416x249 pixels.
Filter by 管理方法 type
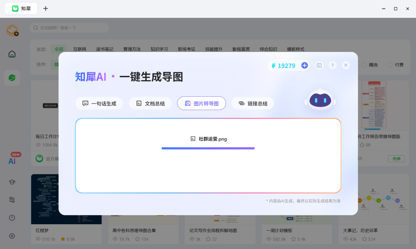point(132,49)
